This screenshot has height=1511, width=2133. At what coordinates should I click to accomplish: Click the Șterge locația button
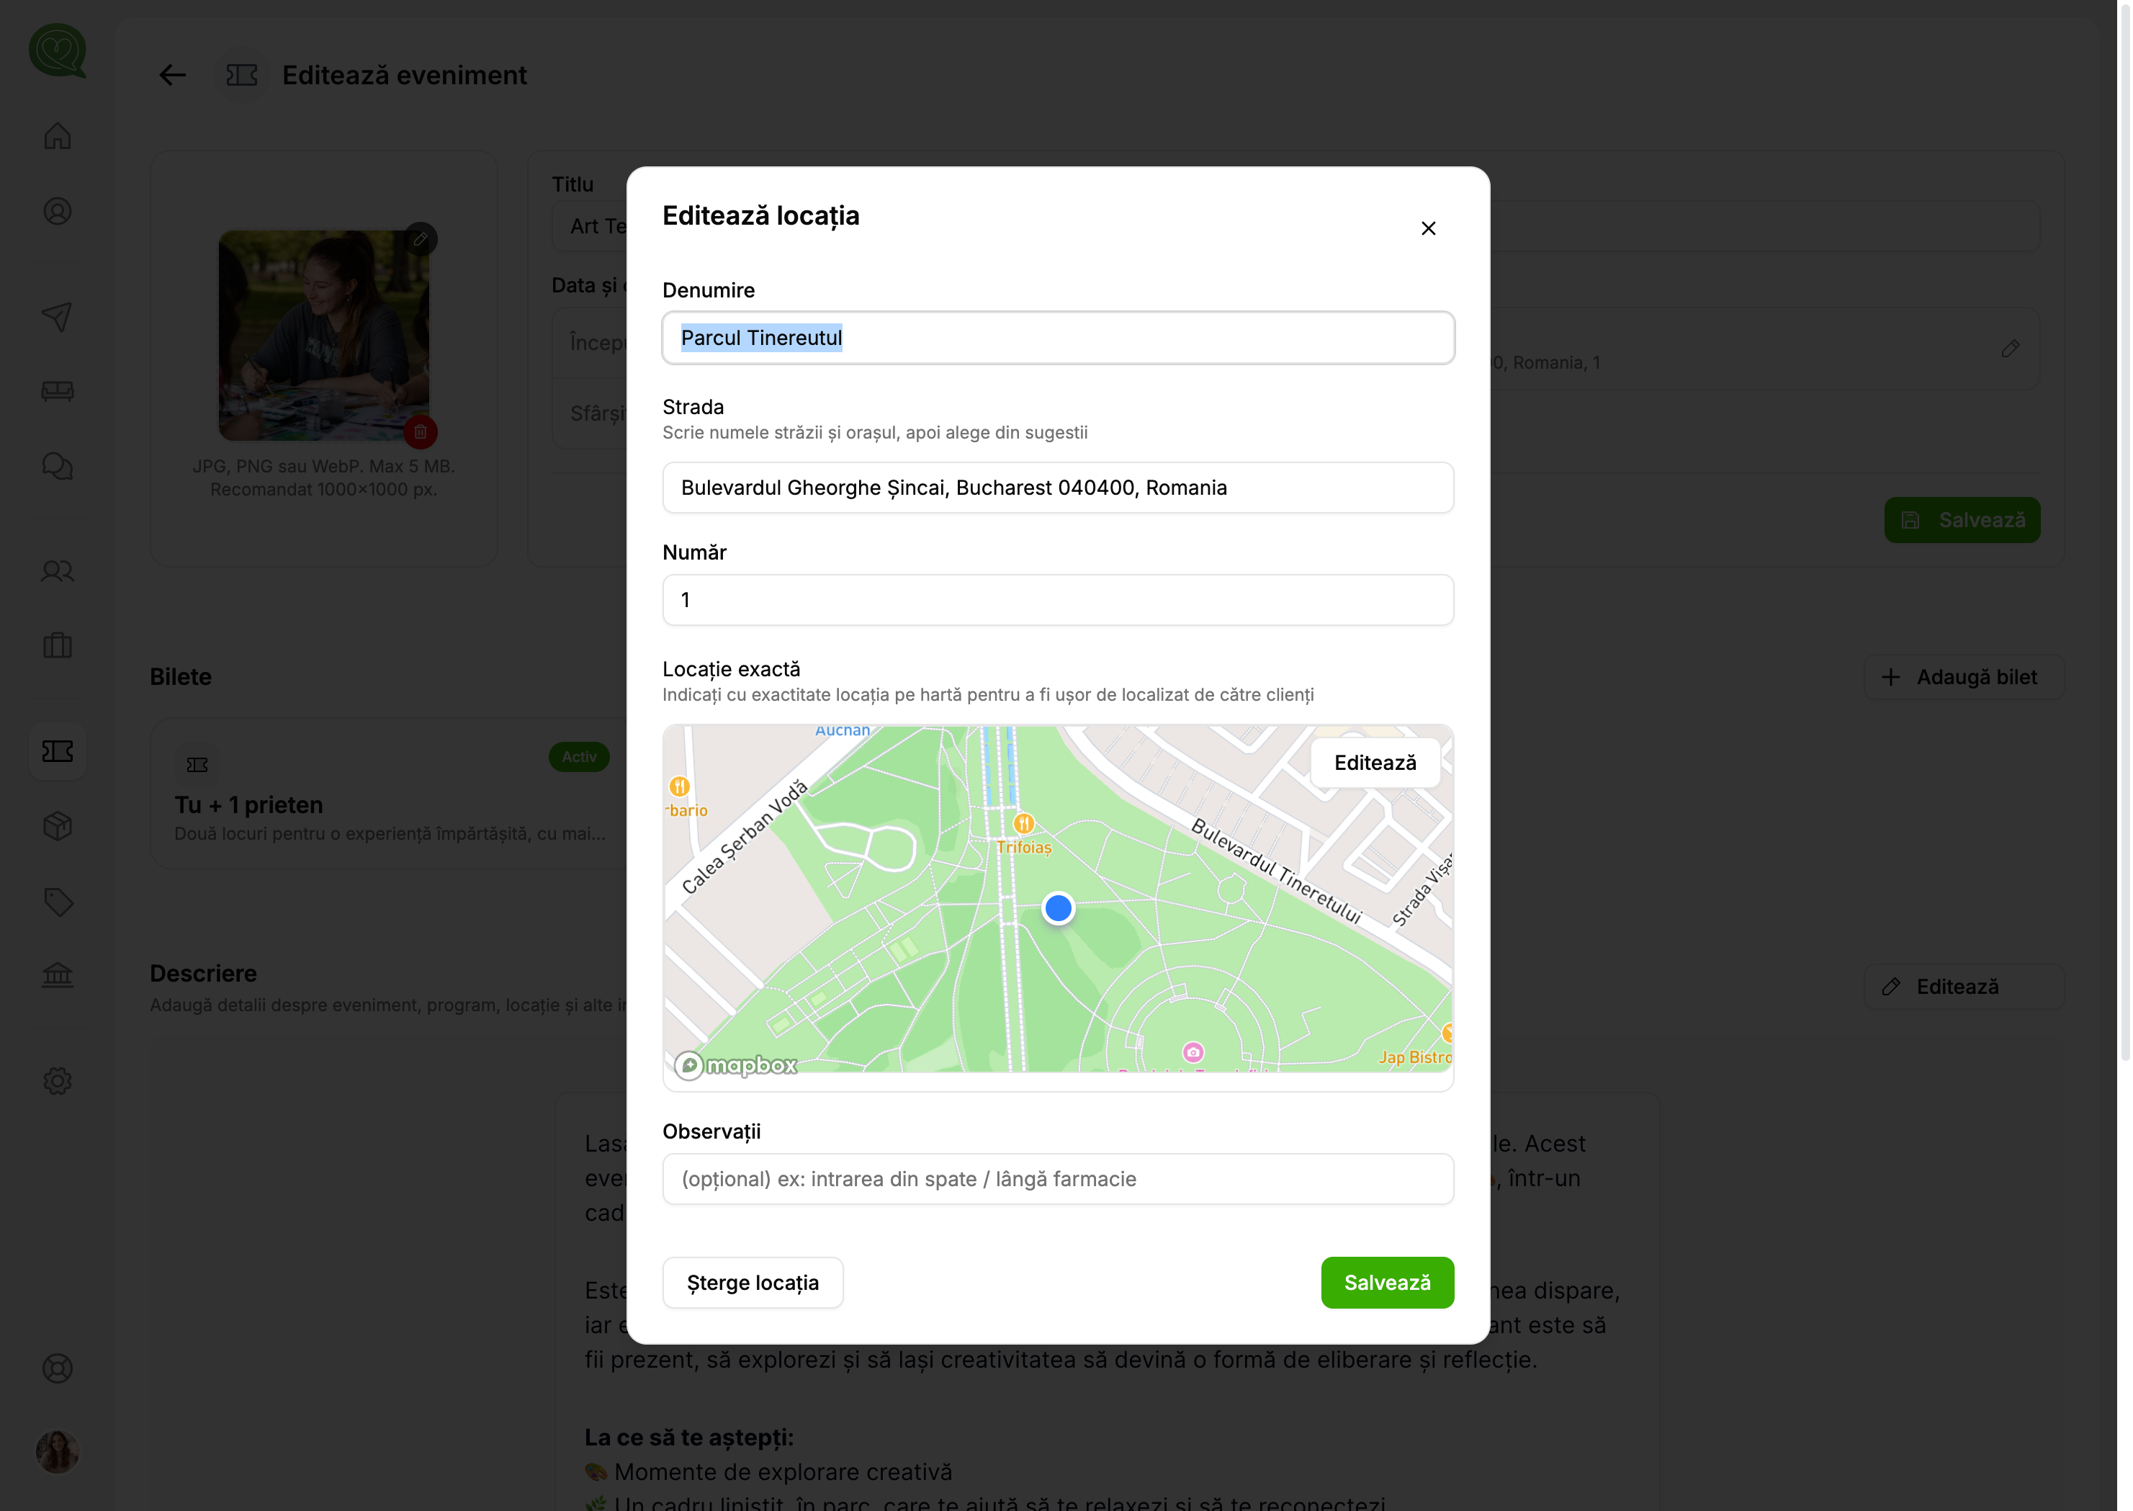[x=753, y=1282]
